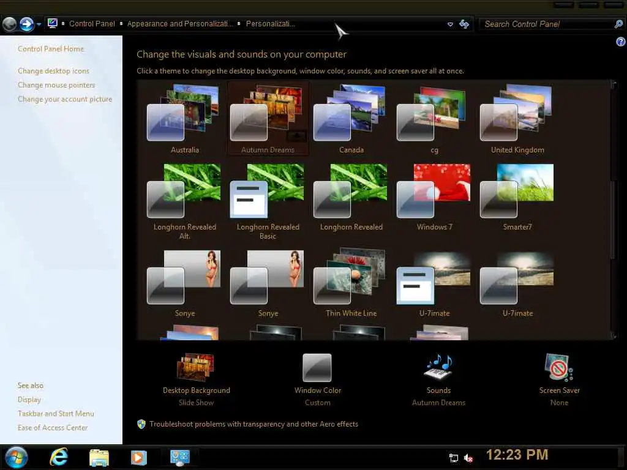This screenshot has width=627, height=470.
Task: Select the Longhorn Revealed Basic theme
Action: point(268,201)
